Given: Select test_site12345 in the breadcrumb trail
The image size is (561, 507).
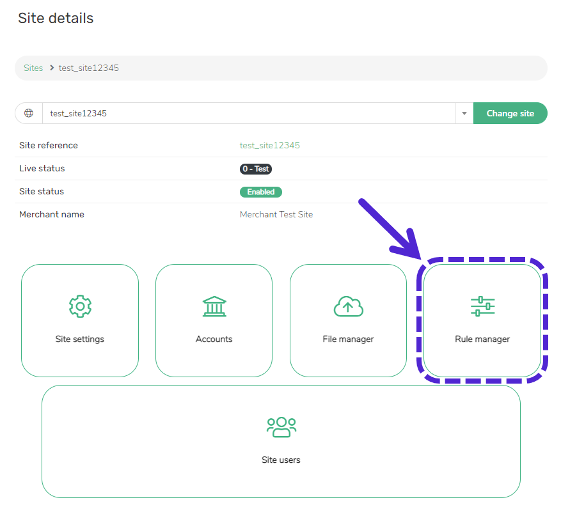Looking at the screenshot, I should pos(88,68).
